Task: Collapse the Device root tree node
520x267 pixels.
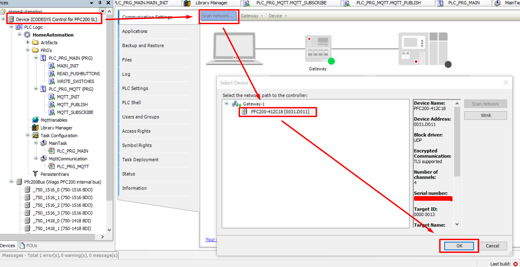Action: [x=3, y=19]
